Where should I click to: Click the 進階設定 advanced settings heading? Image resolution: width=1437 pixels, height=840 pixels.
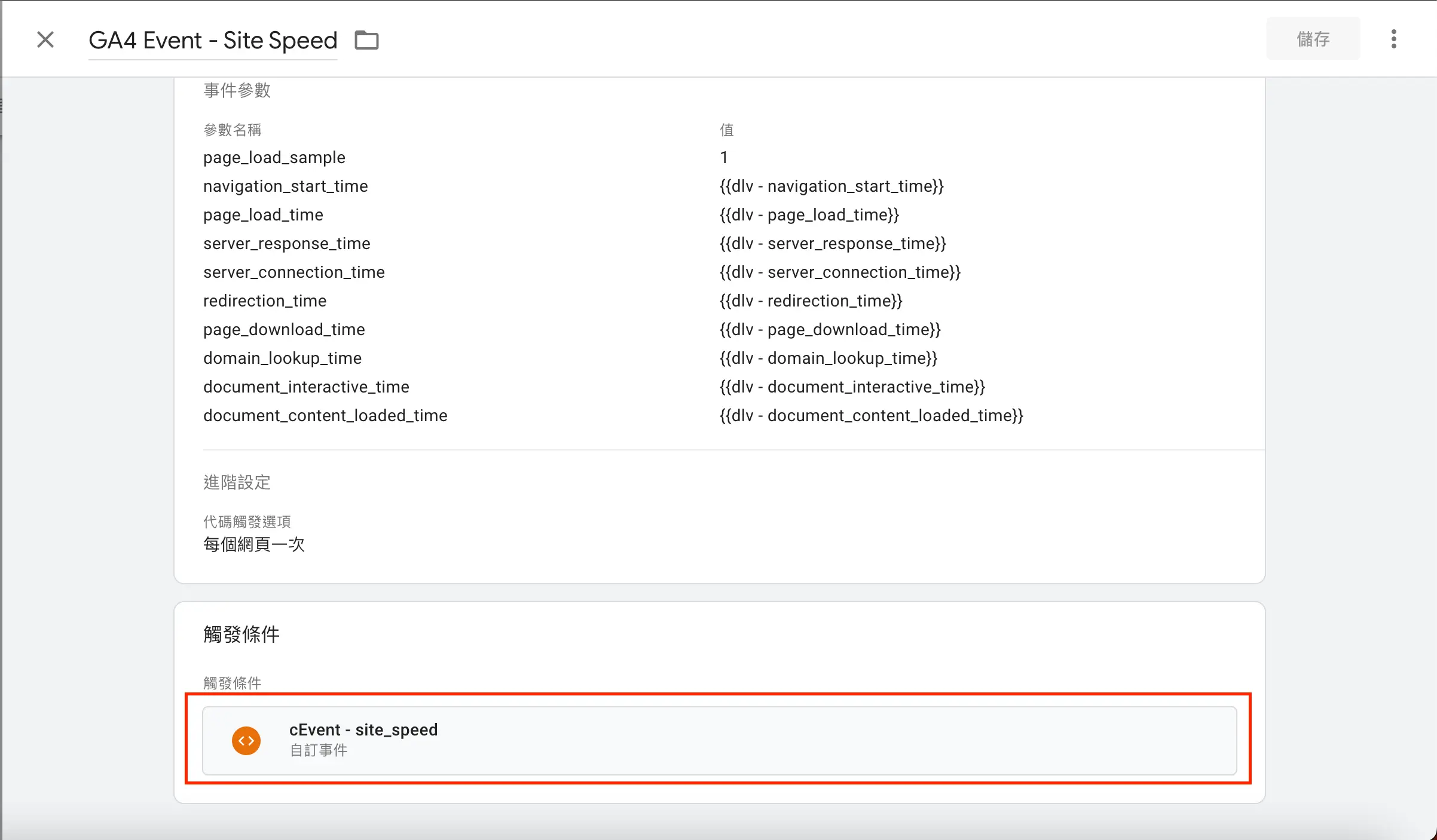point(237,482)
